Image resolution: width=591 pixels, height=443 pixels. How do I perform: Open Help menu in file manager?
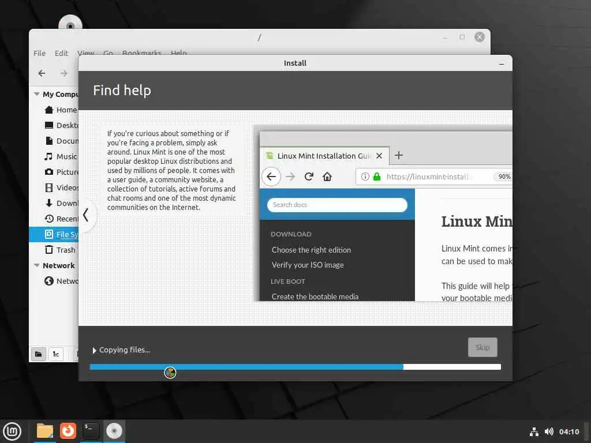(x=179, y=53)
